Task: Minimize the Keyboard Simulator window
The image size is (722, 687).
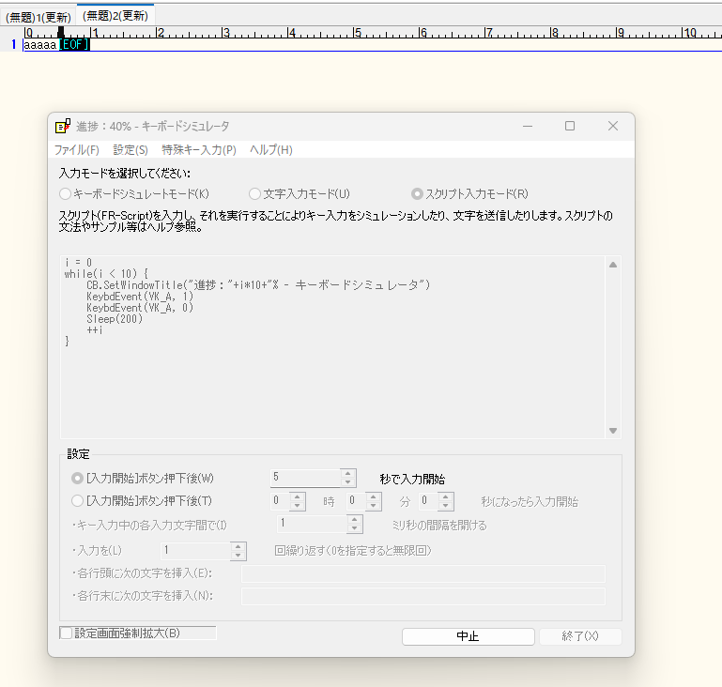Action: point(526,126)
